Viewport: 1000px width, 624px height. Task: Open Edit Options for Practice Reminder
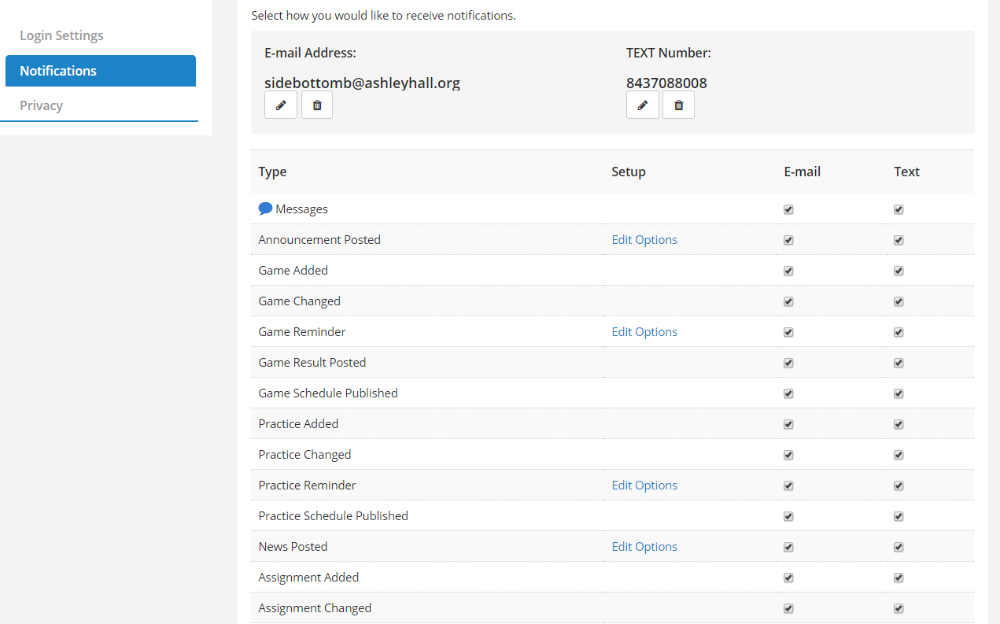coord(644,486)
